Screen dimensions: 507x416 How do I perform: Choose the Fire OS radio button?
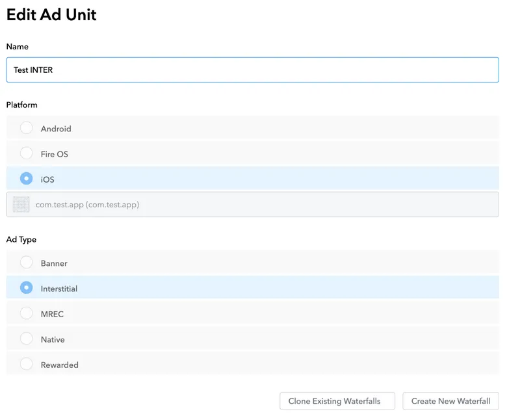click(x=26, y=153)
